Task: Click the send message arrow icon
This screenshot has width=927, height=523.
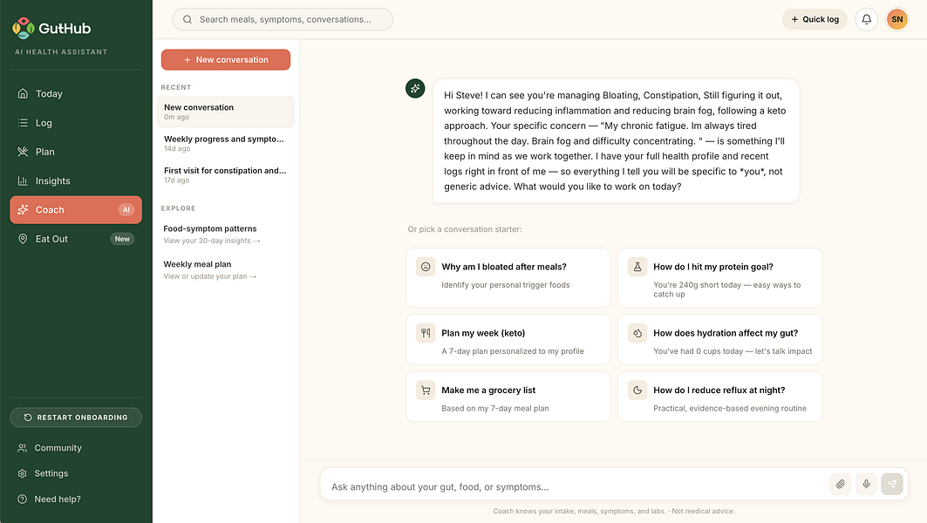Action: click(892, 484)
